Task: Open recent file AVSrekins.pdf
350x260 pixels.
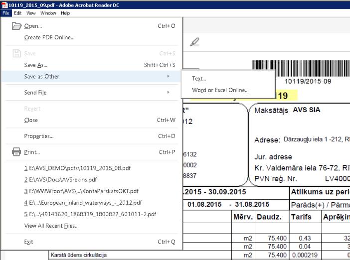Action: (x=92, y=179)
